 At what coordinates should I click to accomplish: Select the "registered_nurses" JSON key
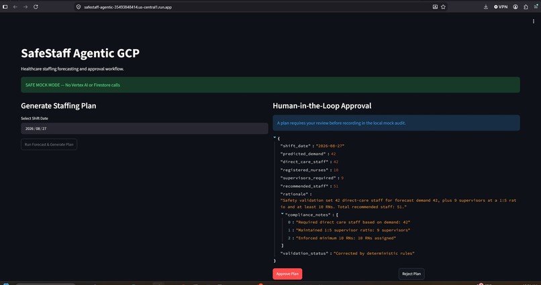(x=304, y=170)
